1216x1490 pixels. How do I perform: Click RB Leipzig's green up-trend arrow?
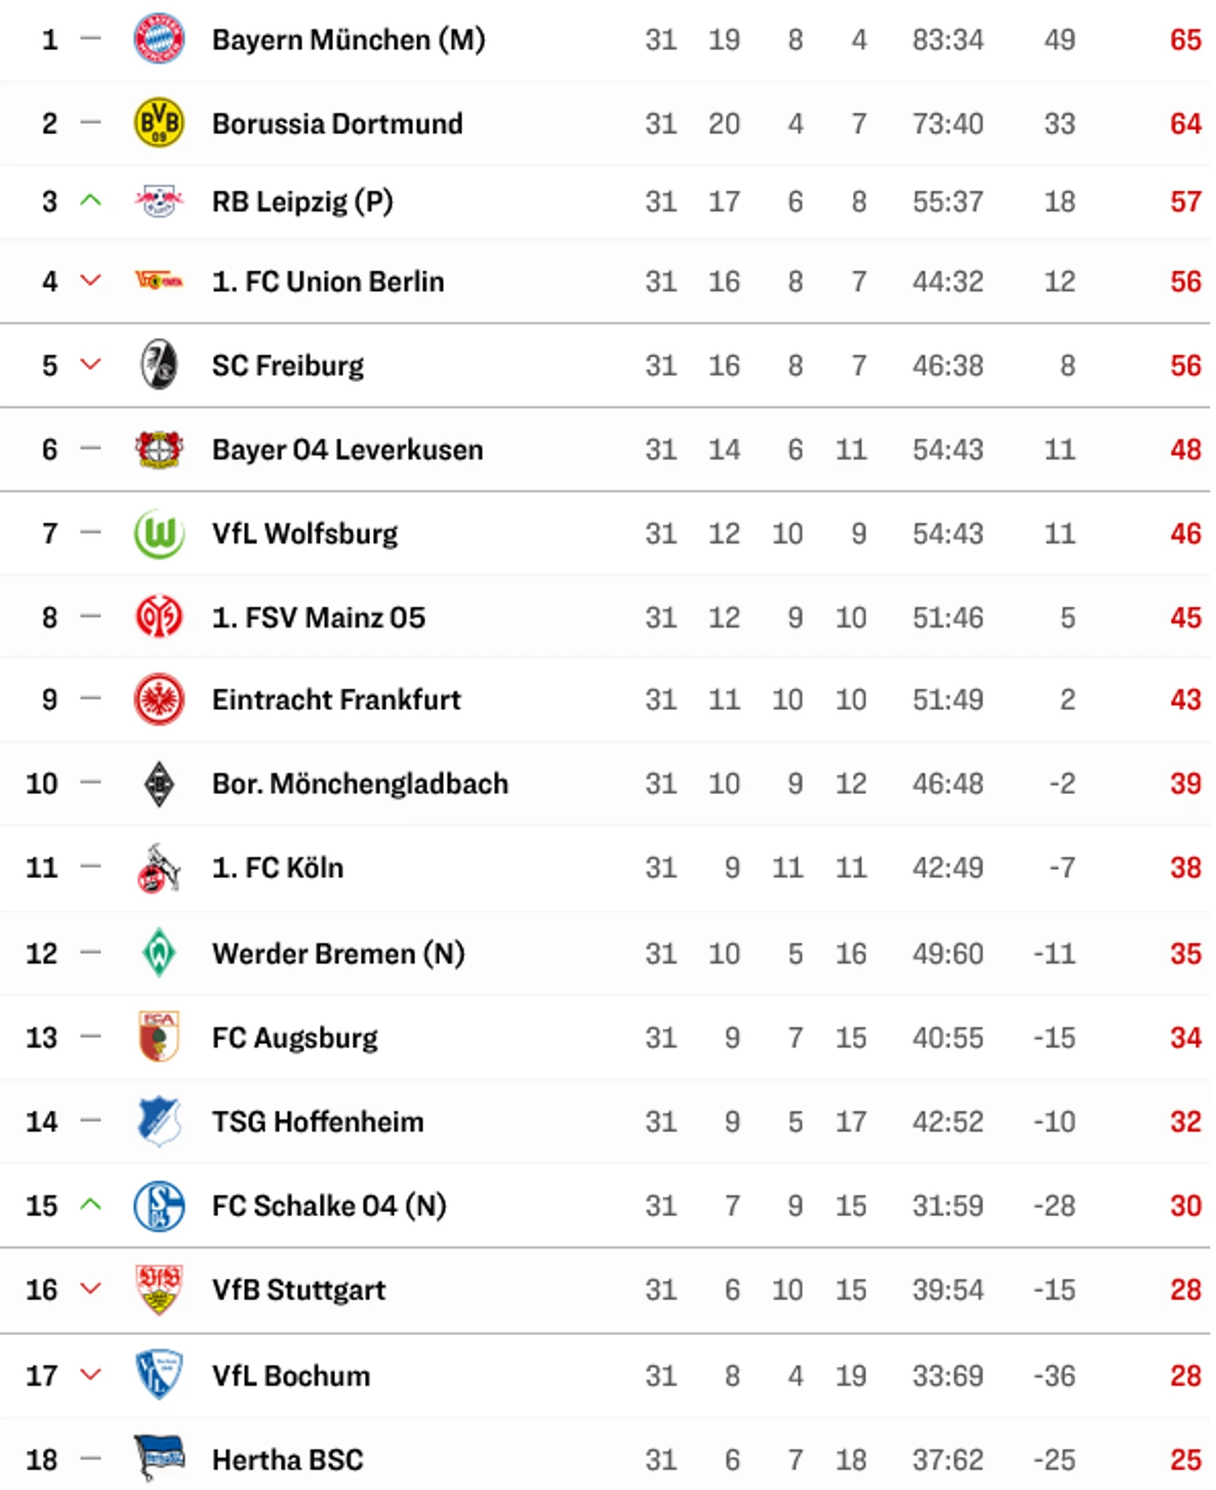90,201
